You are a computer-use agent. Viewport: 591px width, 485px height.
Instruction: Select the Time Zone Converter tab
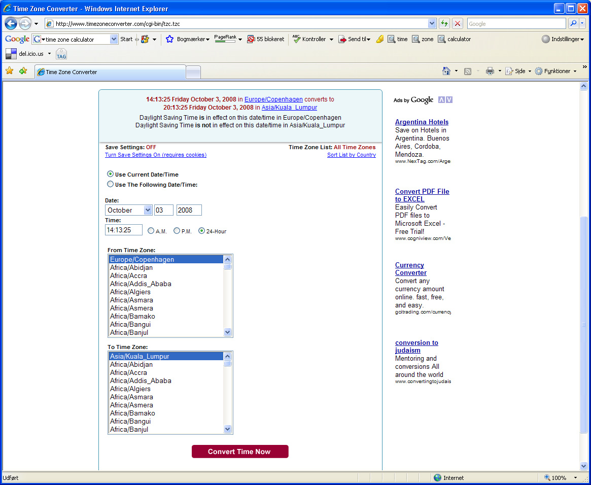(x=110, y=72)
